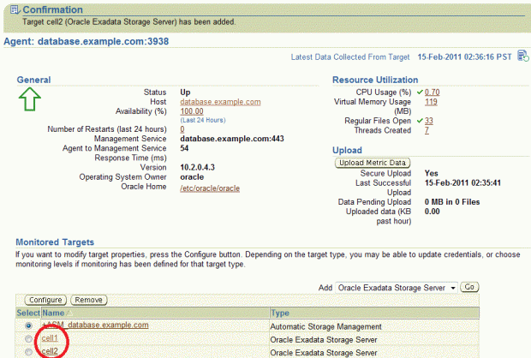Image resolution: width=531 pixels, height=358 pixels.
Task: Click the Remove button
Action: [88, 301]
